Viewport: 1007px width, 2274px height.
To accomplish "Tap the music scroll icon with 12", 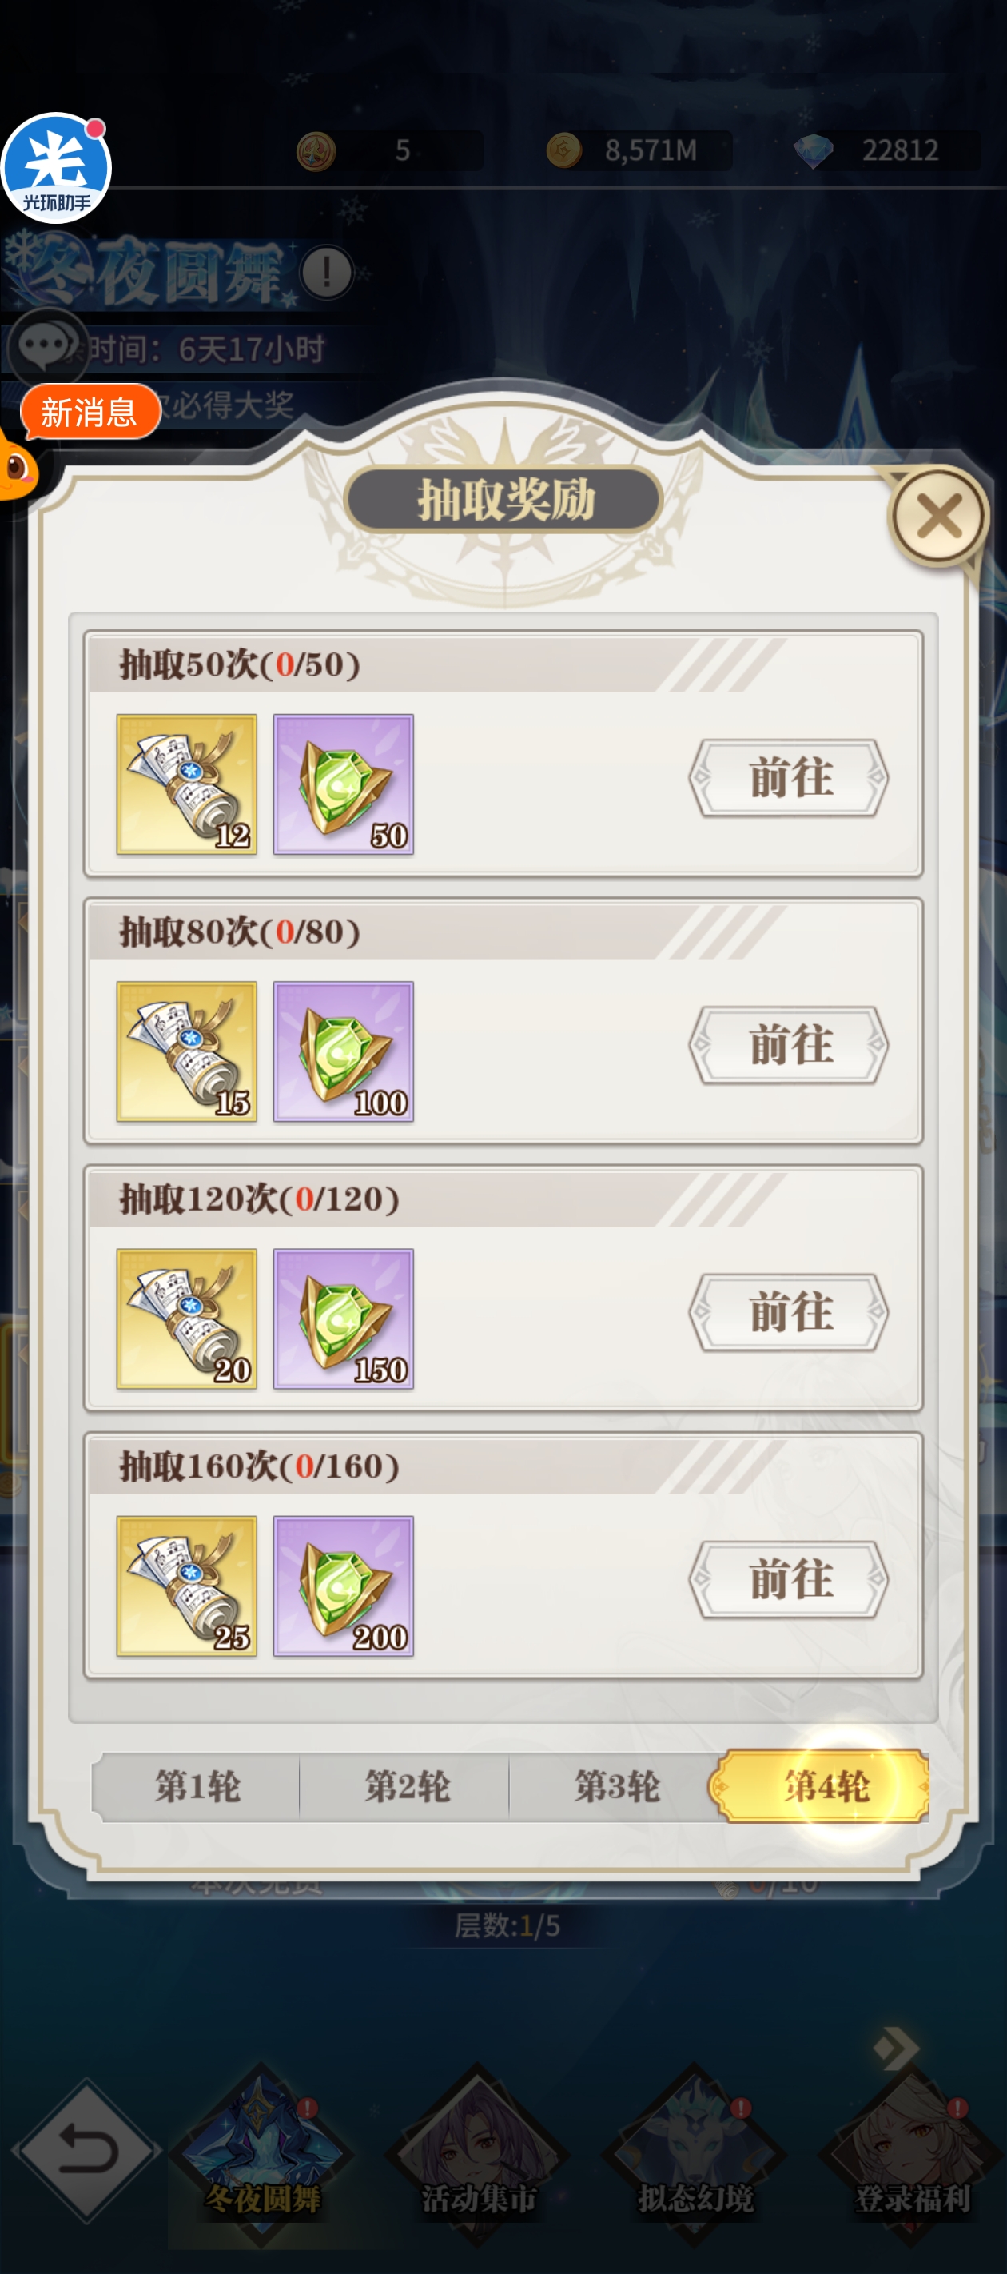I will pyautogui.click(x=186, y=784).
